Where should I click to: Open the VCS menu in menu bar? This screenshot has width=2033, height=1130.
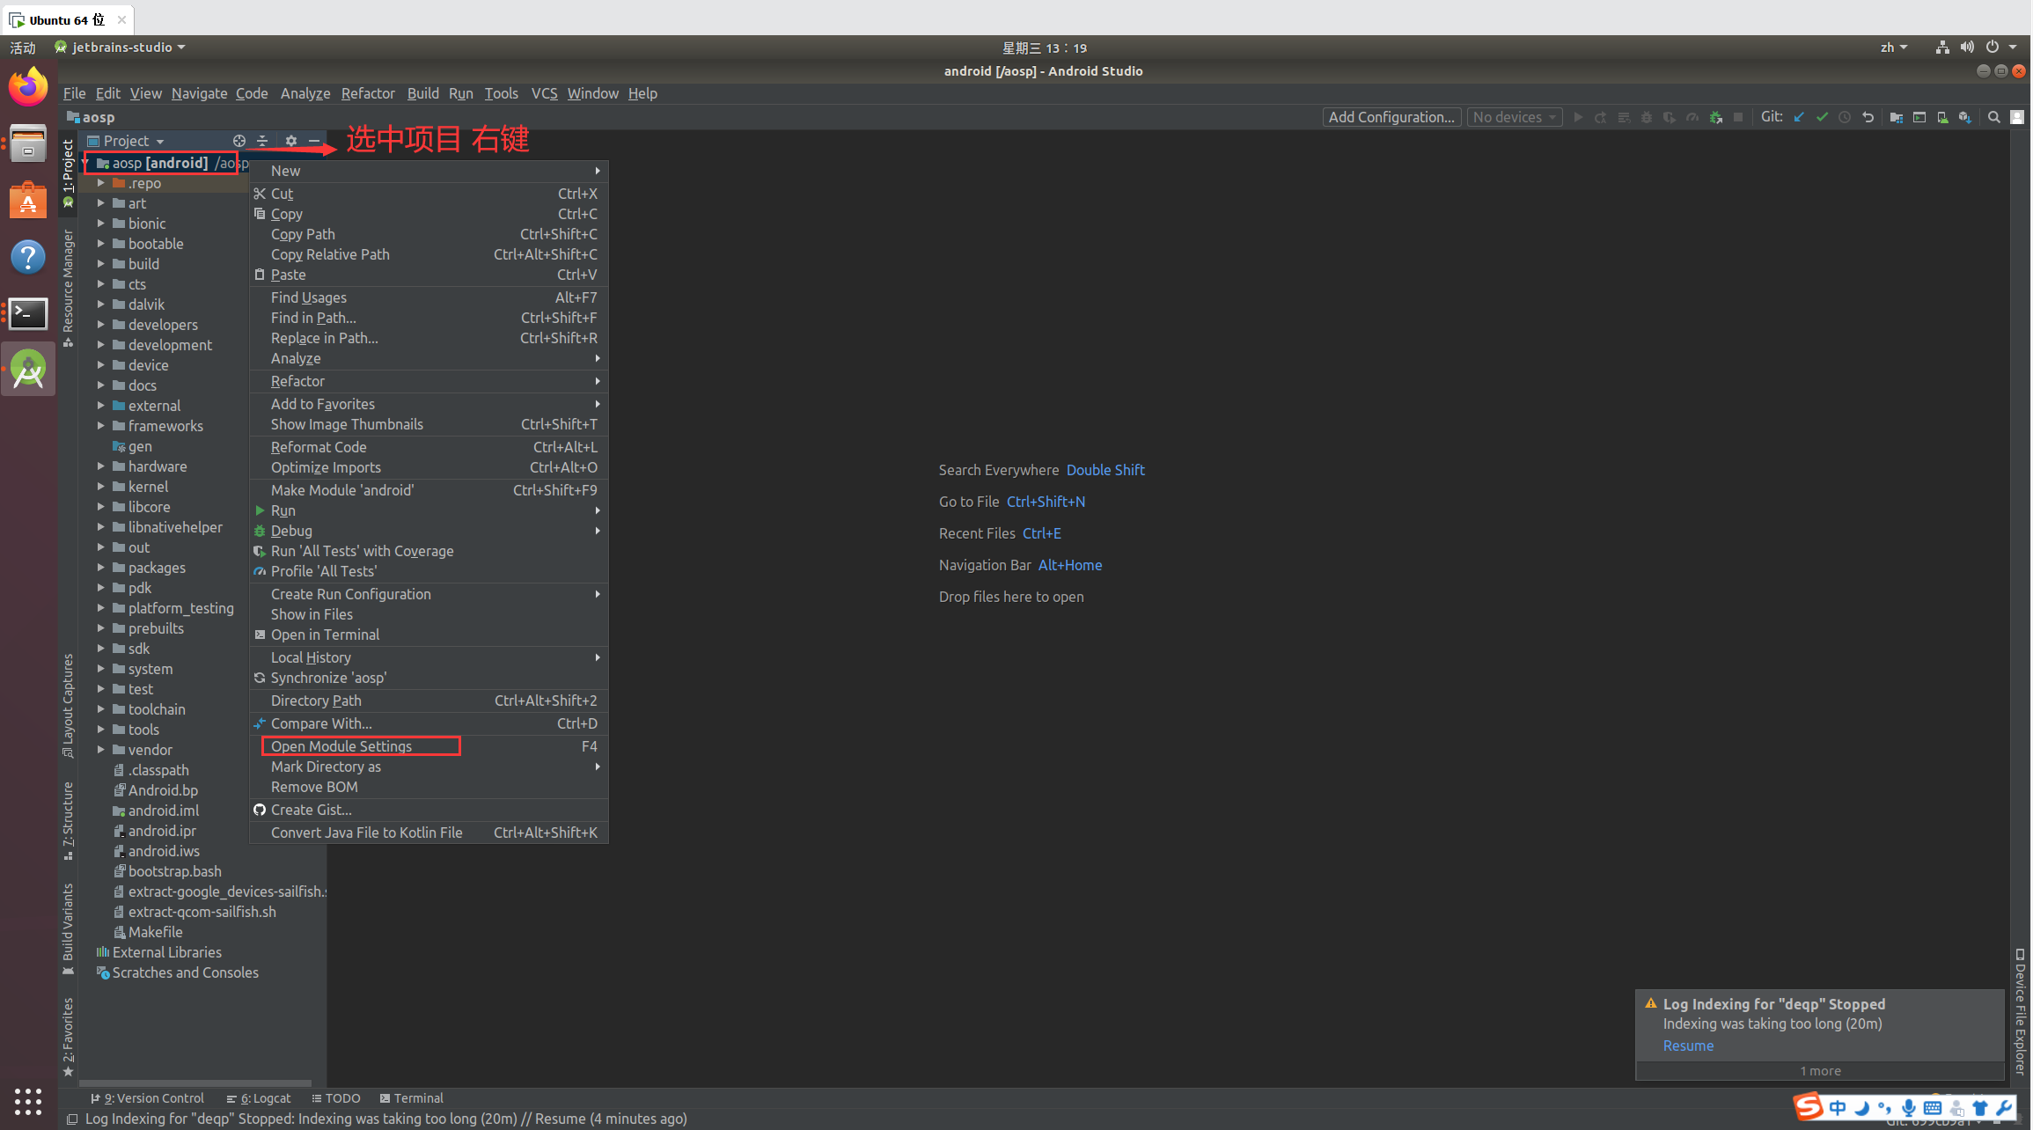[544, 93]
